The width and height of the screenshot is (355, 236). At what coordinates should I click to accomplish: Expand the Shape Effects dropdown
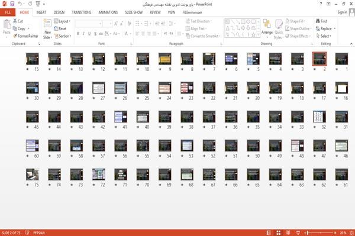click(x=298, y=36)
